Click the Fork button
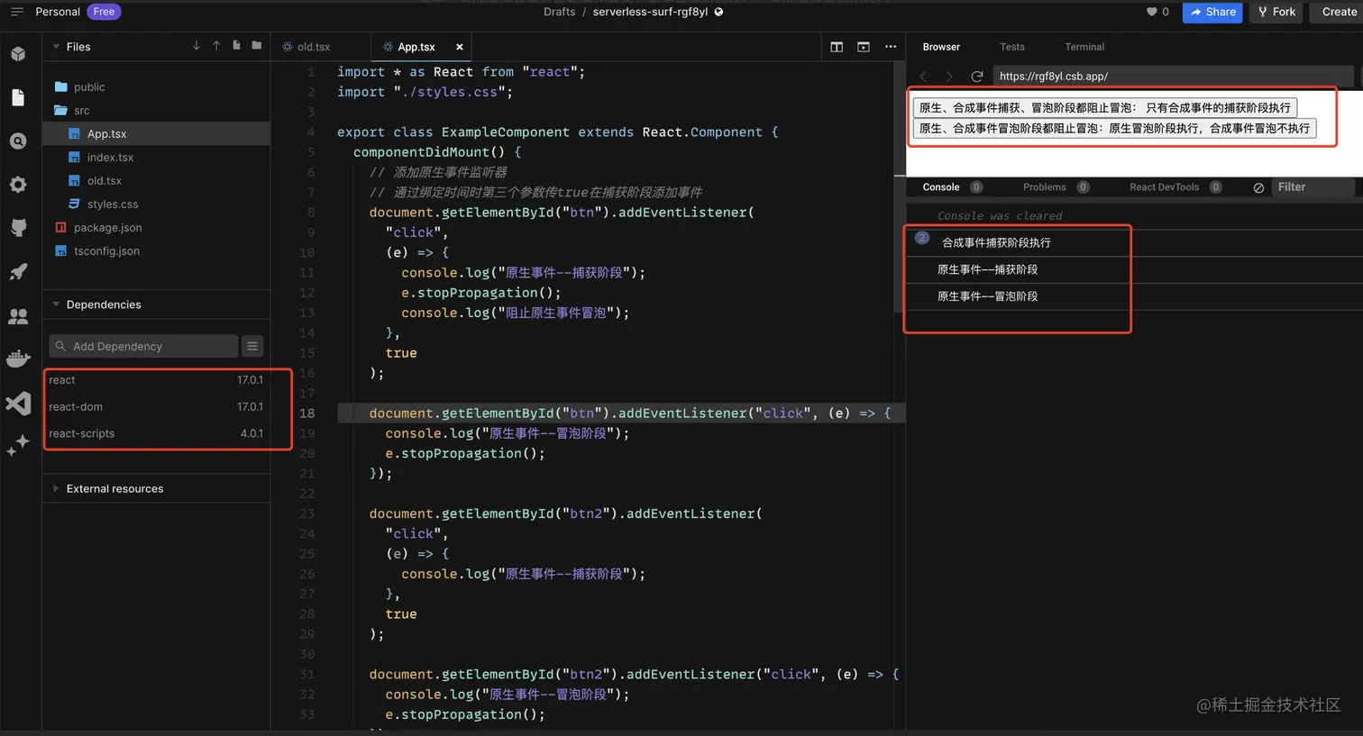 [1276, 12]
